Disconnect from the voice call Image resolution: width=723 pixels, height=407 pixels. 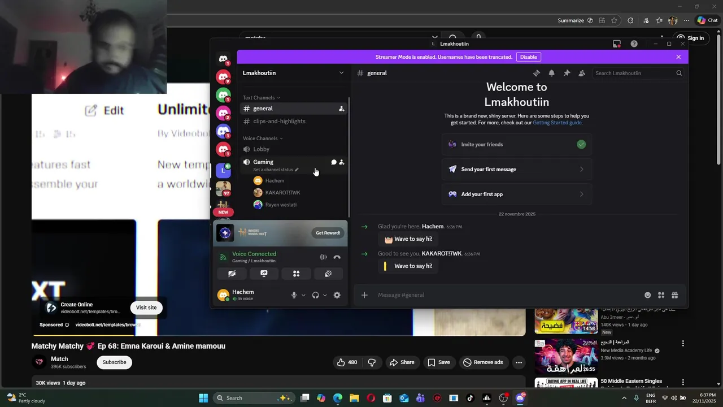(x=337, y=257)
